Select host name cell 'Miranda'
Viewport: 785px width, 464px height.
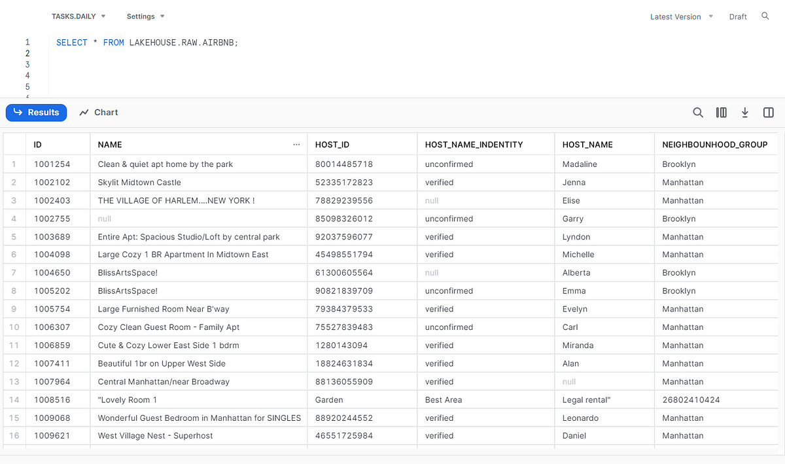[x=604, y=345]
